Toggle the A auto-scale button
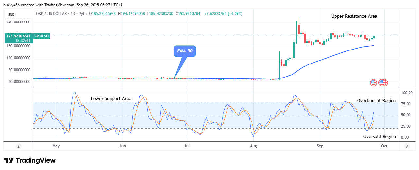Viewport: 419px width, 170px height. [407, 146]
